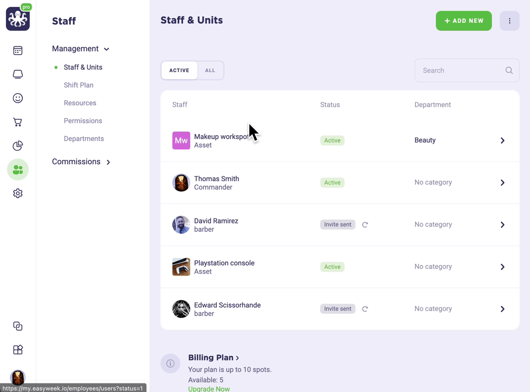Image resolution: width=530 pixels, height=392 pixels.
Task: Resend invite to Edward Scissorhande
Action: point(365,309)
